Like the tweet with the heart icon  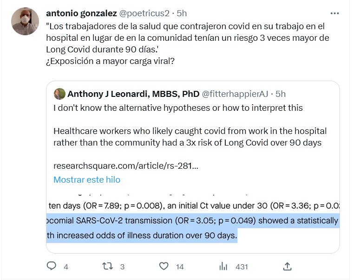[163, 266]
